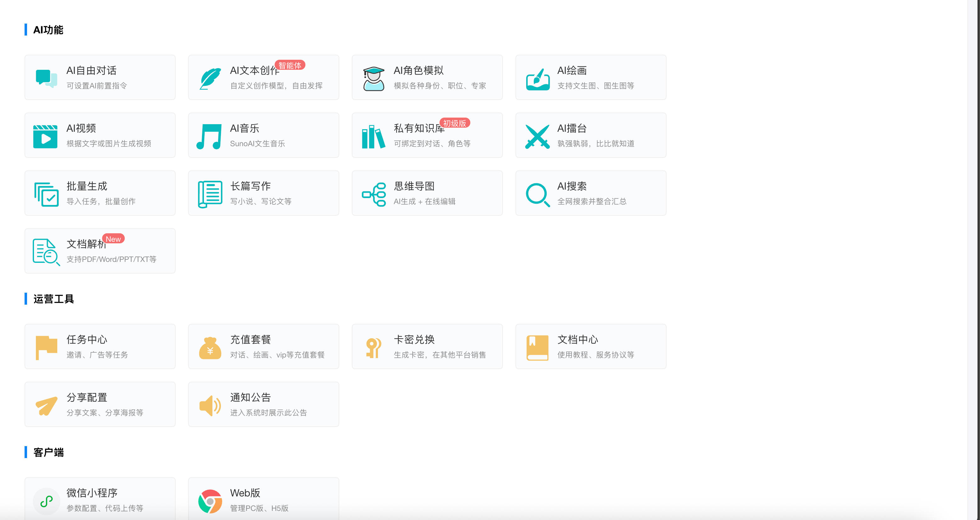Open AI角色模拟 feature title
This screenshot has width=980, height=520.
419,71
